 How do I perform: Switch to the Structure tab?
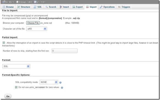(24, 7)
